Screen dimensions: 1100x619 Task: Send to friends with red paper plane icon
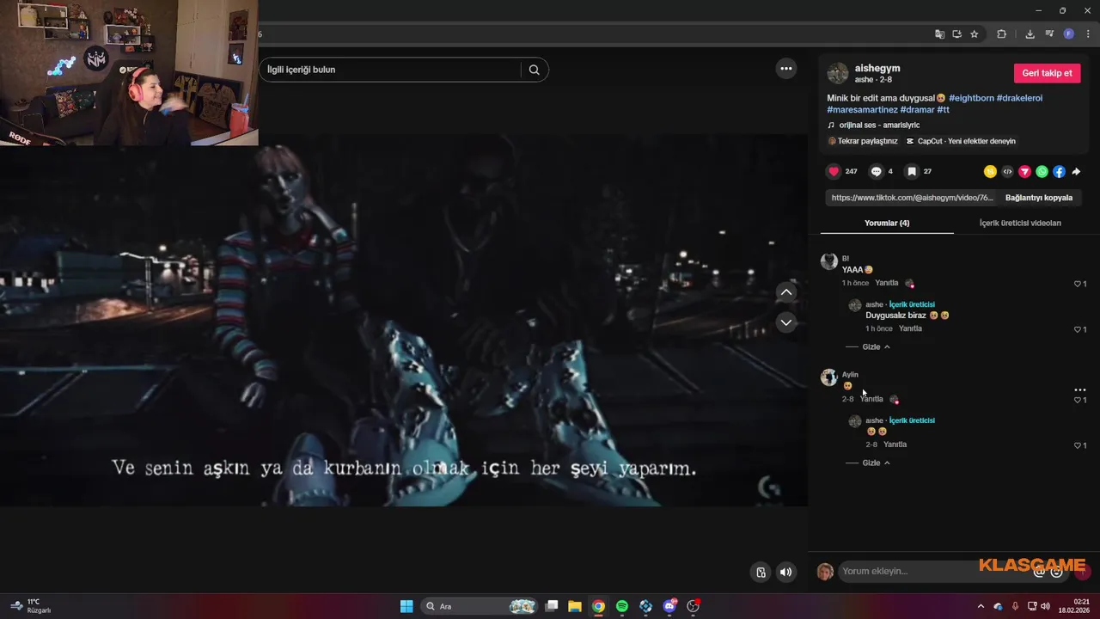click(1024, 171)
